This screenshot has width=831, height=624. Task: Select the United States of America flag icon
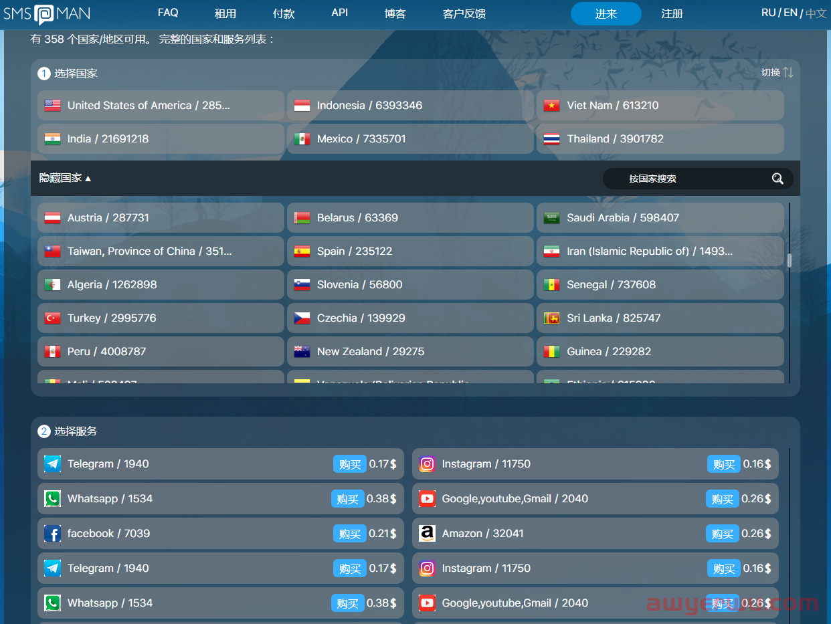(52, 106)
